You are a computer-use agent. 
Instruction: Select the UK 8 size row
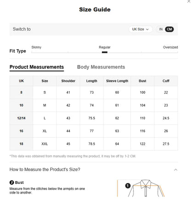tap(94, 92)
